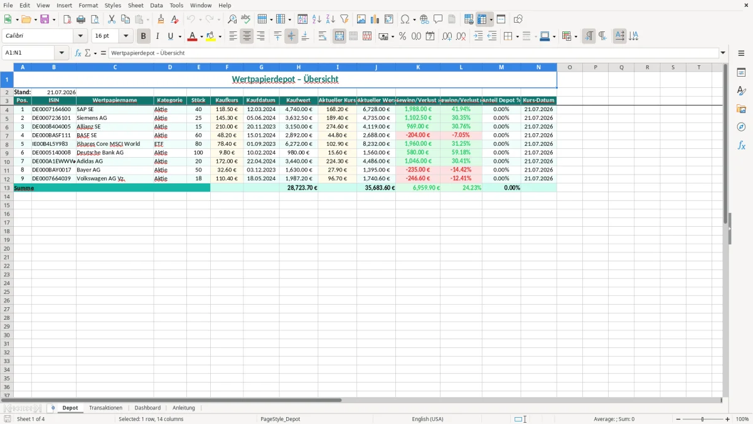Click Insert Special Character omega icon
The image size is (753, 424).
(x=405, y=19)
